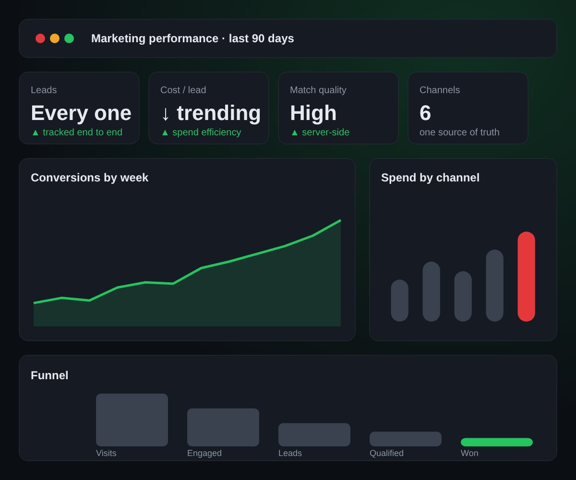
Task: Click the 'spend efficiency' indicator text
Action: (x=207, y=132)
